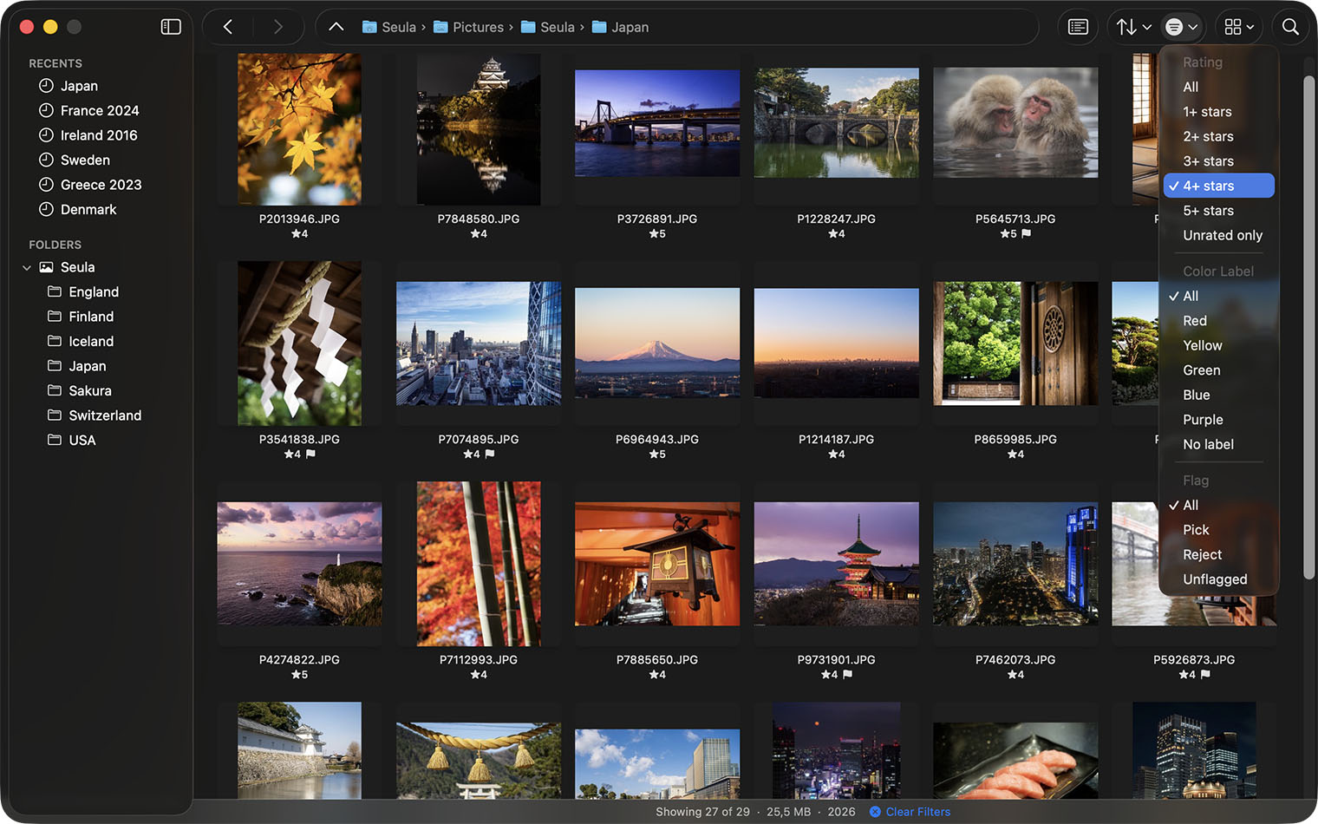Filter by Unrated only
The height and width of the screenshot is (824, 1318).
coord(1218,235)
